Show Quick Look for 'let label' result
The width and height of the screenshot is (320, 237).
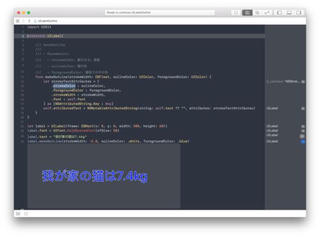(x=303, y=126)
